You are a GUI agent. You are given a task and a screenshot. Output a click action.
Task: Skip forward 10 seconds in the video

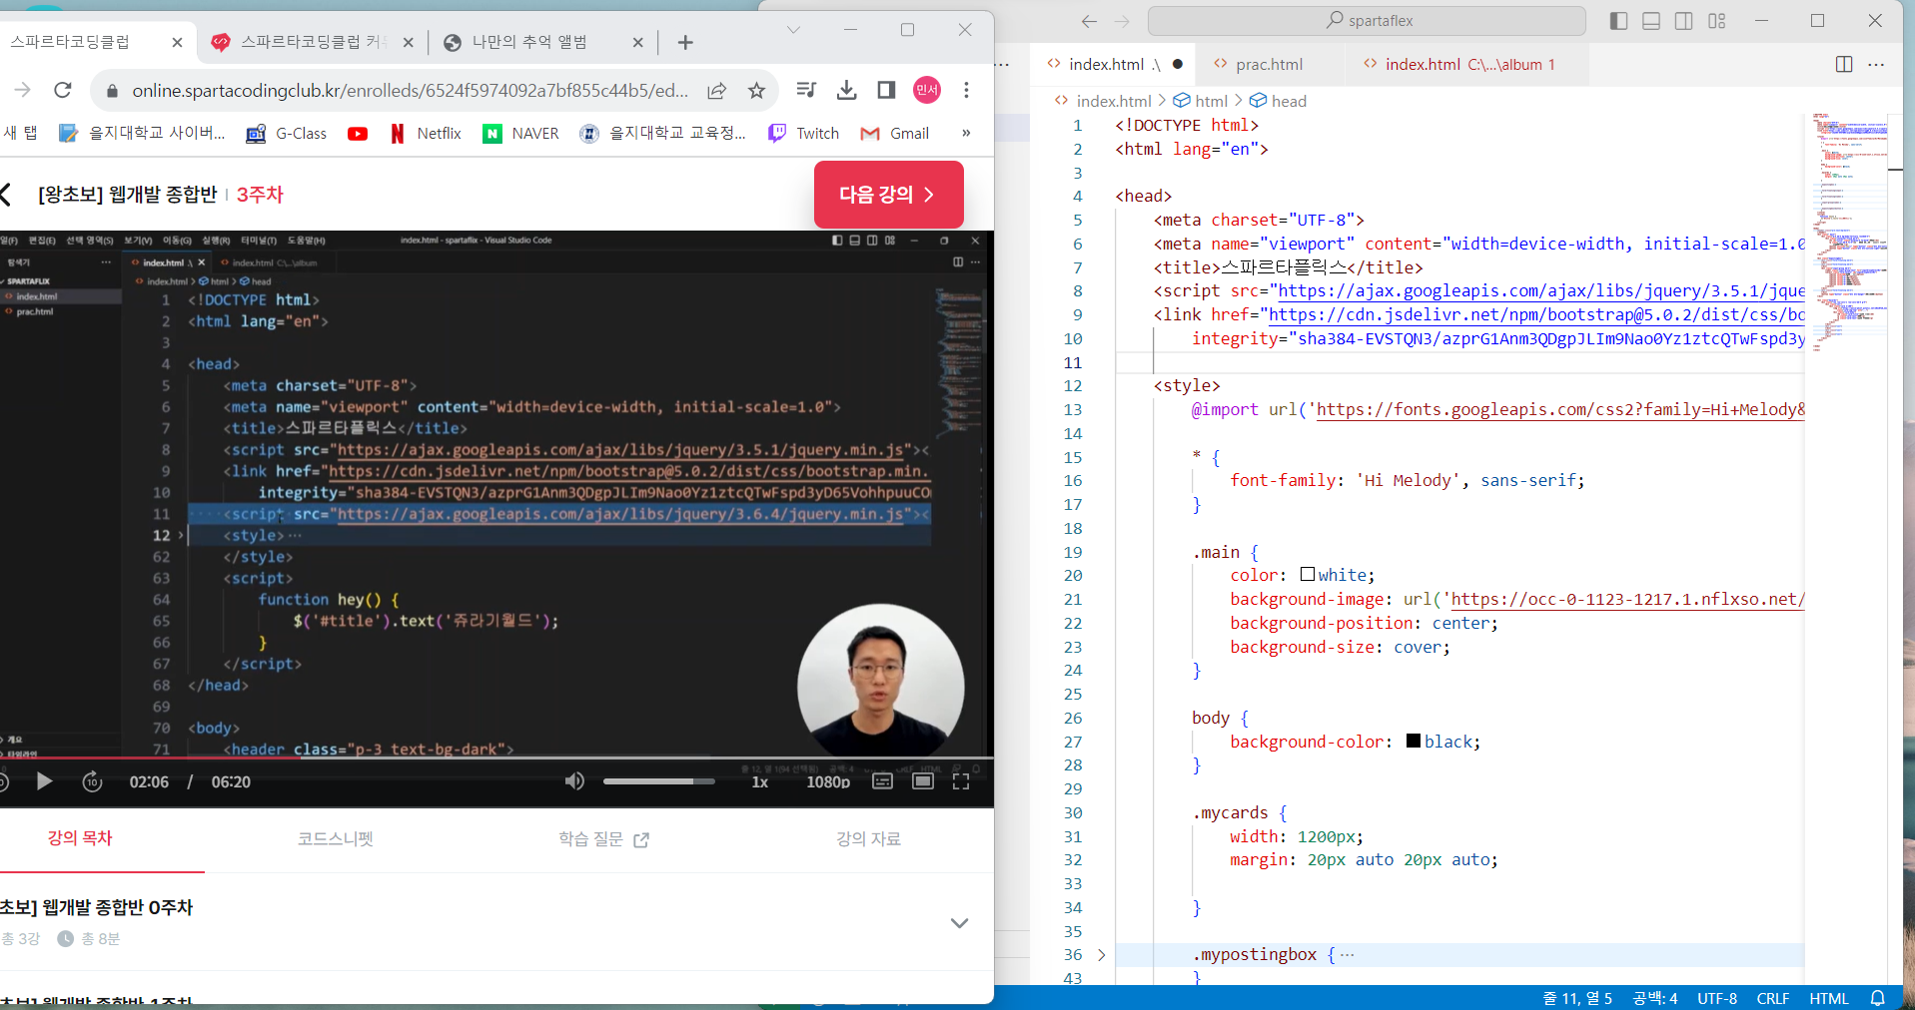[x=92, y=781]
